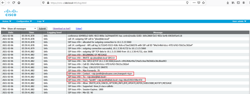This screenshot has height=94, width=250.
Task: Open the Status menu
Action: coord(7,21)
